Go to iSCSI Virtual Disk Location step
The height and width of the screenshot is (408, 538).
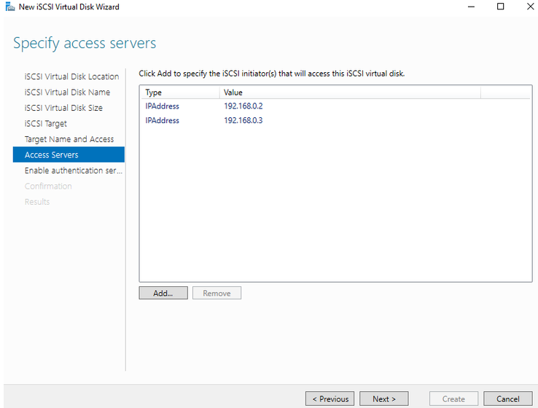coord(71,76)
